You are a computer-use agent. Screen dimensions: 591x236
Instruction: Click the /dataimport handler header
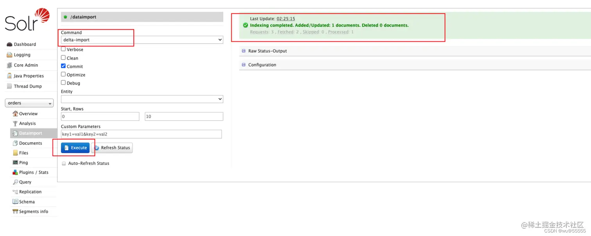(142, 17)
